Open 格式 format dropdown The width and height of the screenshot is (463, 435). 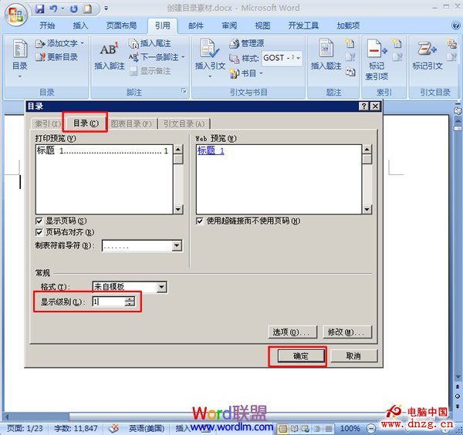pyautogui.click(x=161, y=287)
